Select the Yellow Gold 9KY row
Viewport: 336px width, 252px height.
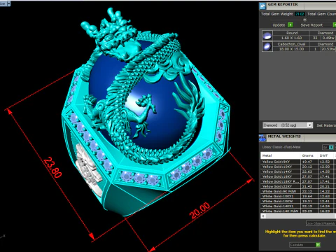point(298,162)
